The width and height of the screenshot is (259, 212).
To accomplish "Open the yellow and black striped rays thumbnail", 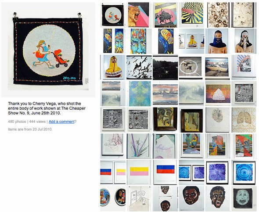I will point(191,15).
